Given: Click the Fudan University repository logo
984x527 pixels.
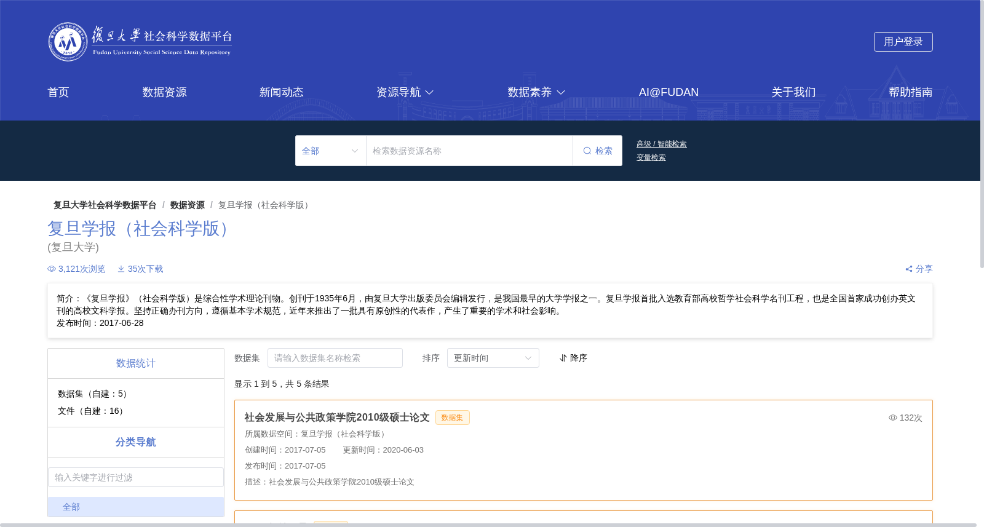Looking at the screenshot, I should point(140,42).
